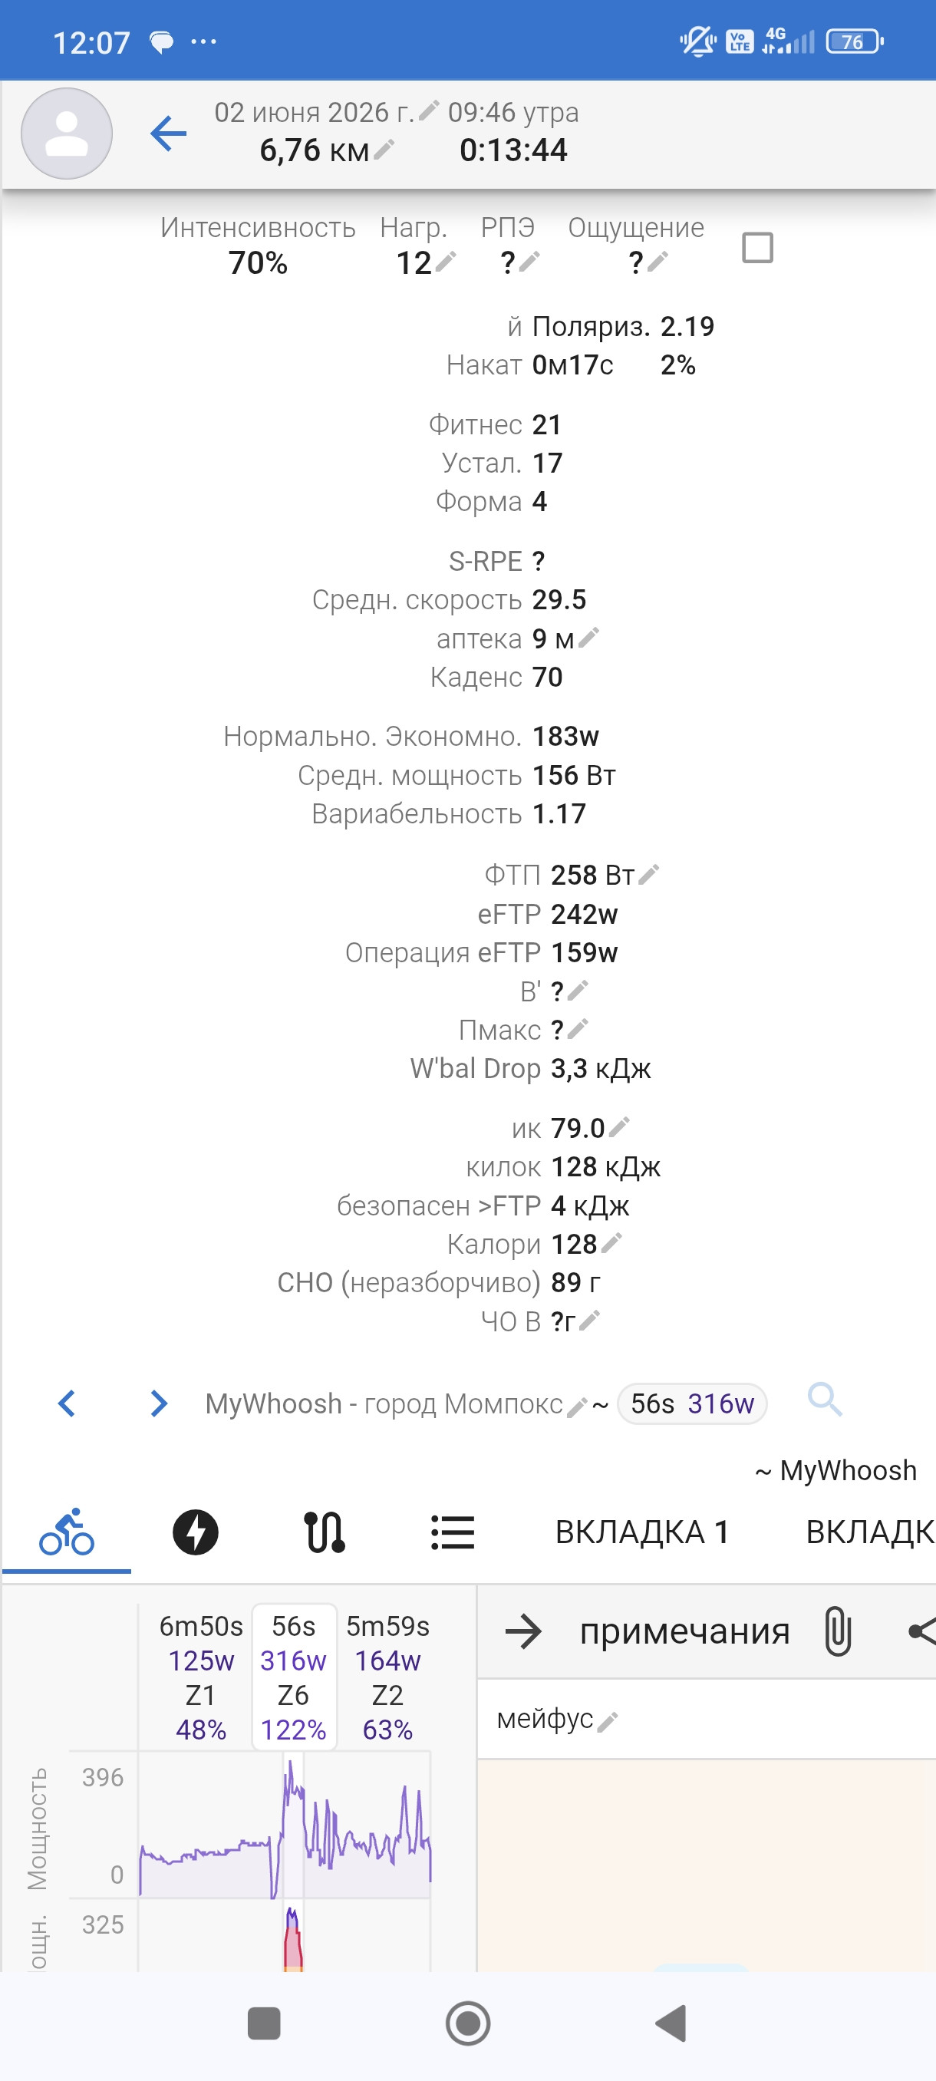Image resolution: width=936 pixels, height=2081 pixels.
Task: Go to next activity chevron
Action: tap(159, 1404)
